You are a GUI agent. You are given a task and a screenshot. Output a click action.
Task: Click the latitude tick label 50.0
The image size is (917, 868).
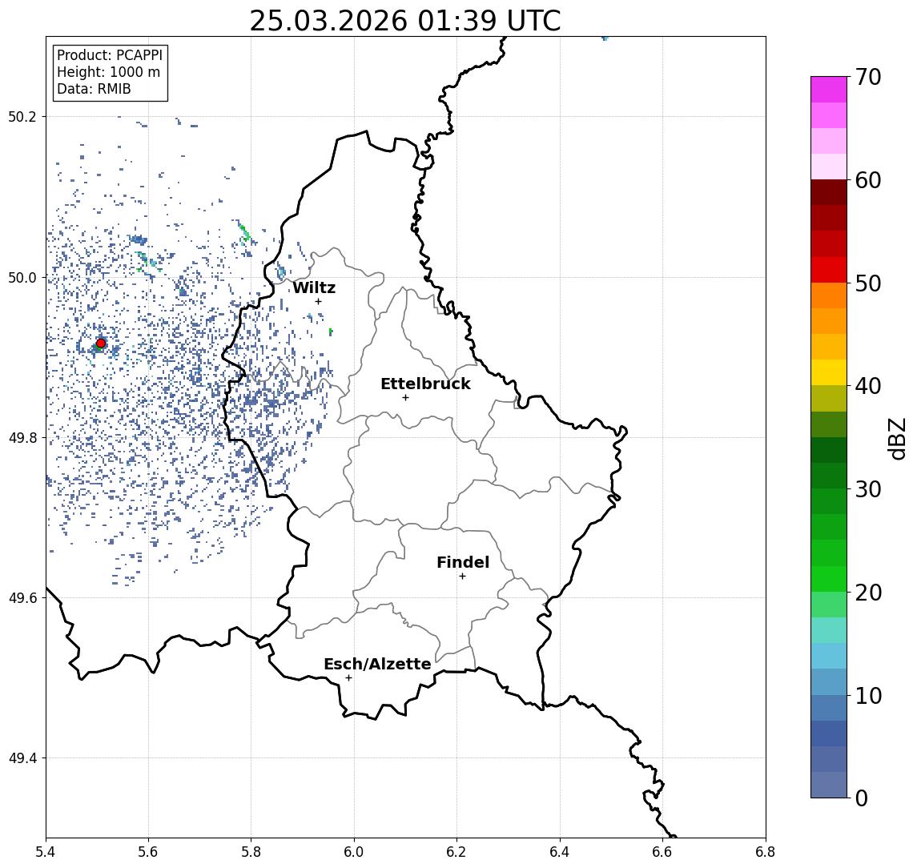tap(22, 277)
